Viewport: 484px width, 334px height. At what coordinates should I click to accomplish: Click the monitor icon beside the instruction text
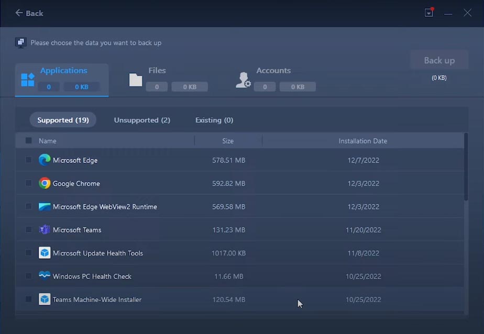point(20,42)
